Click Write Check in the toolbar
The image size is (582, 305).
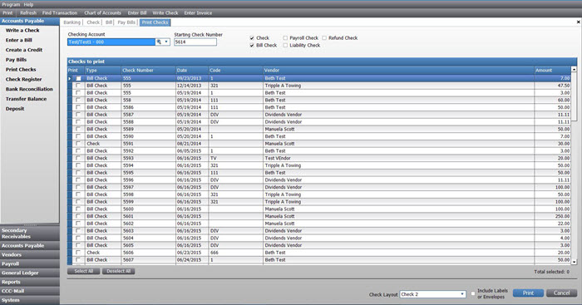165,12
